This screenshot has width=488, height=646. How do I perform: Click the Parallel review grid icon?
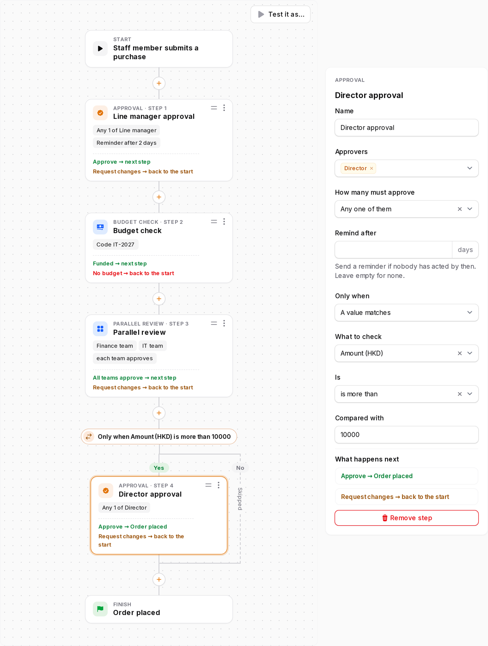(x=100, y=329)
